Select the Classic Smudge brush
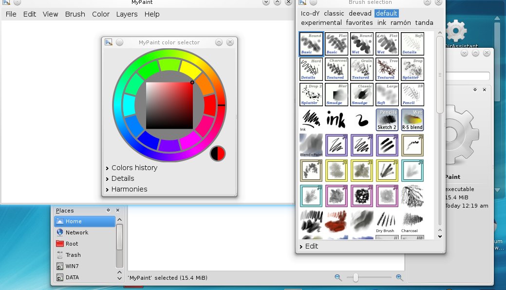 tap(361, 95)
